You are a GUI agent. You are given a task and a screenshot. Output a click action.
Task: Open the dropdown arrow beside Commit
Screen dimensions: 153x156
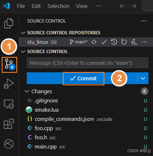pyautogui.click(x=143, y=78)
